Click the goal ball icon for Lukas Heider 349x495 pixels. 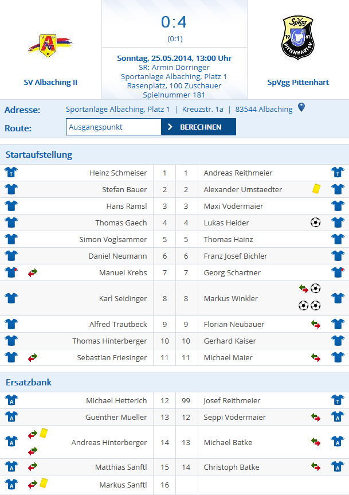(315, 222)
